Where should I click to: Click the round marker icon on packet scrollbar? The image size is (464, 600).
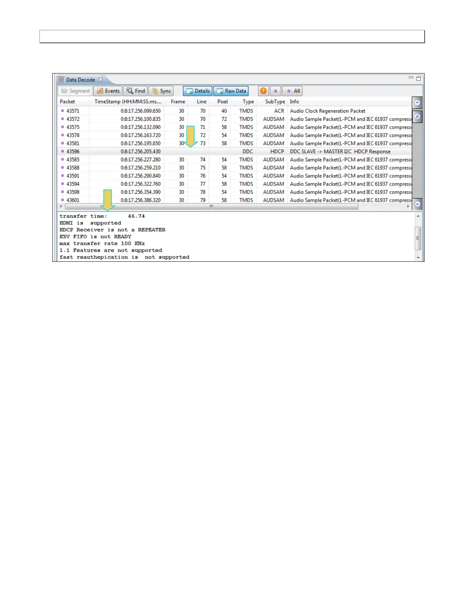417,117
